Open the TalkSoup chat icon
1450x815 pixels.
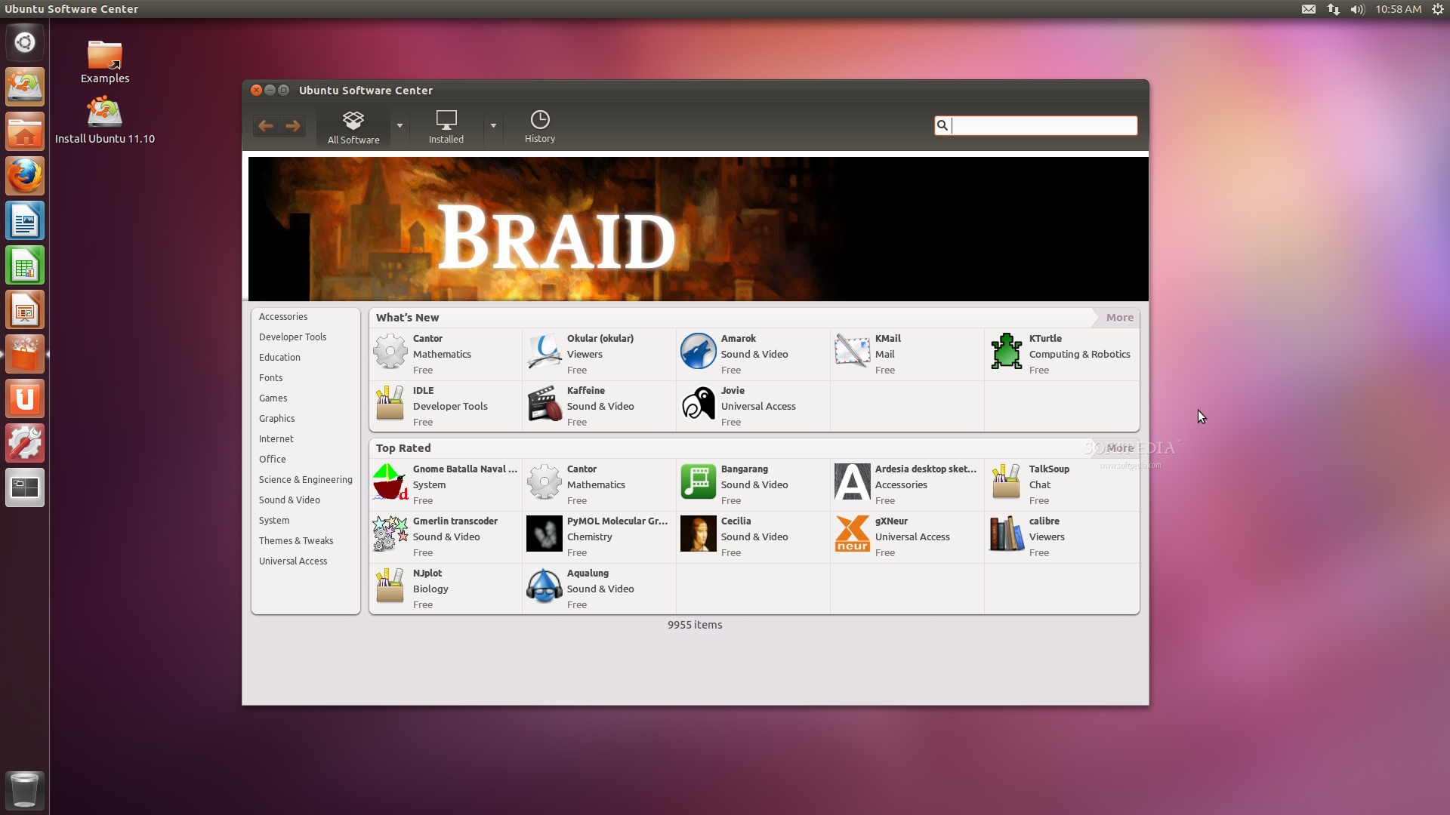click(1007, 482)
